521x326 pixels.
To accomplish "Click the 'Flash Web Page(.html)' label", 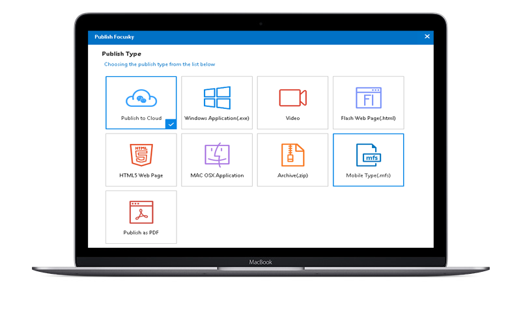I will (x=368, y=118).
